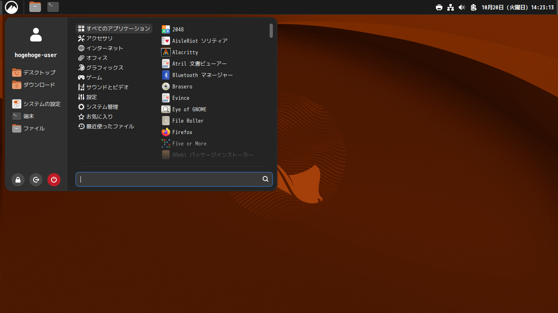The height and width of the screenshot is (313, 558).
Task: Open File Roller archive manager
Action: coord(183,121)
